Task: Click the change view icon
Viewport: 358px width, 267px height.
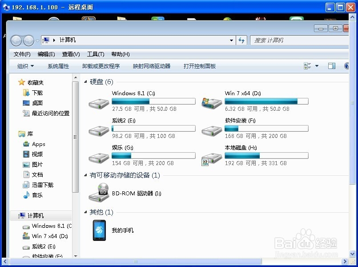Action: [x=307, y=66]
